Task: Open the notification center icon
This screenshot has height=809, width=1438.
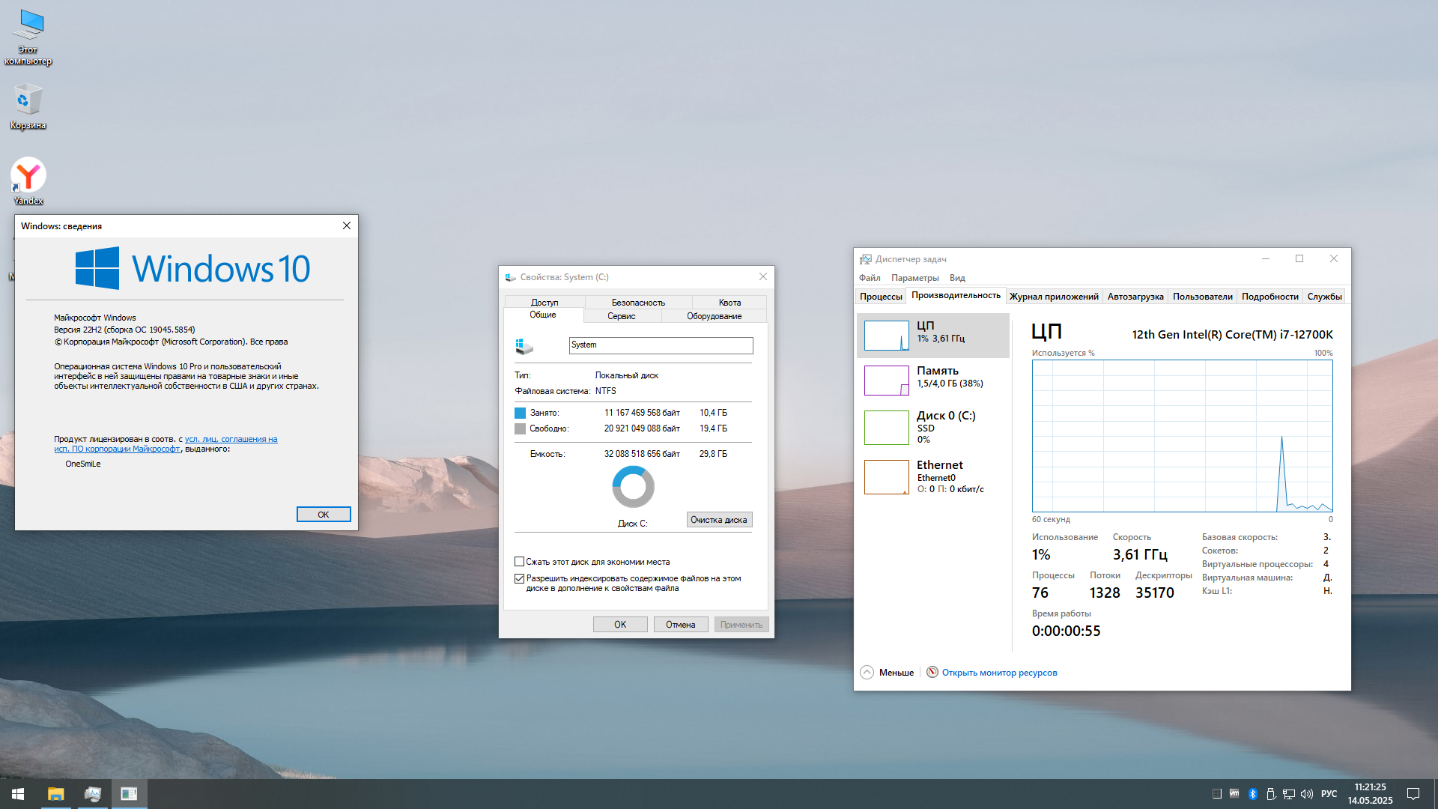Action: click(x=1413, y=794)
